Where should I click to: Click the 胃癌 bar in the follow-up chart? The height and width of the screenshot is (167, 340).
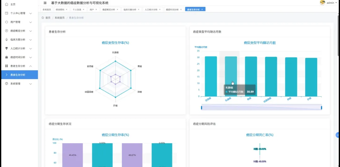pyautogui.click(x=251, y=77)
